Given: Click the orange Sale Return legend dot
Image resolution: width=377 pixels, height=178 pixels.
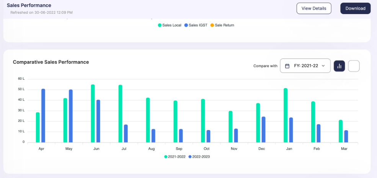Looking at the screenshot, I should pyautogui.click(x=212, y=25).
